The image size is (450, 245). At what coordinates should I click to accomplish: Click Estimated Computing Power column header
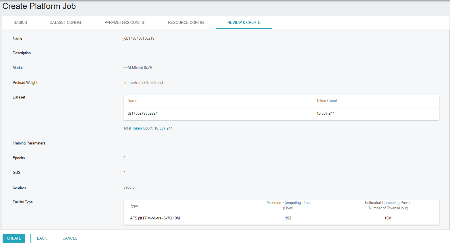coord(388,205)
